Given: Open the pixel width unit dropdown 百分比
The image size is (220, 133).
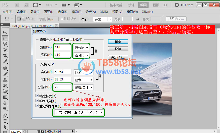Looking at the screenshot, I should [x=82, y=48].
